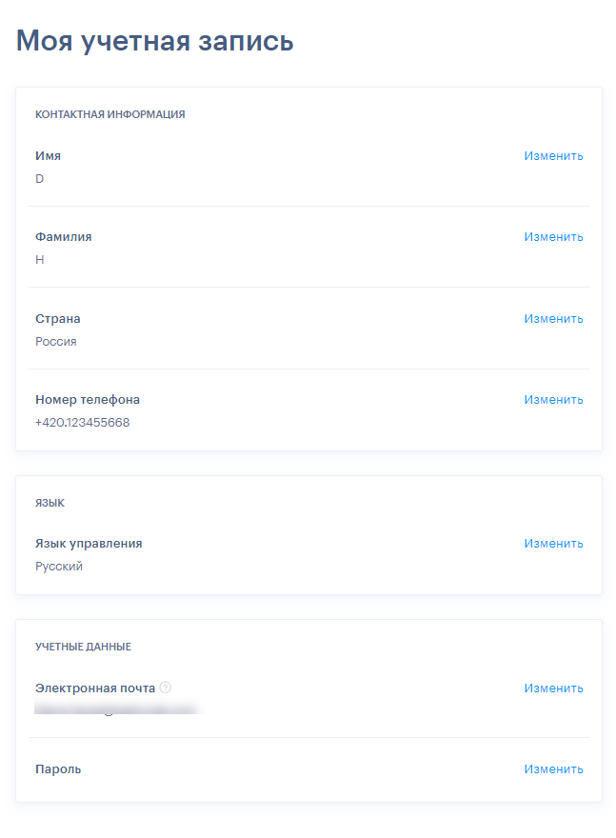Click the УЧЕТНЫЕ ДАННЫЕ section header
The width and height of the screenshot is (616, 838).
[84, 647]
